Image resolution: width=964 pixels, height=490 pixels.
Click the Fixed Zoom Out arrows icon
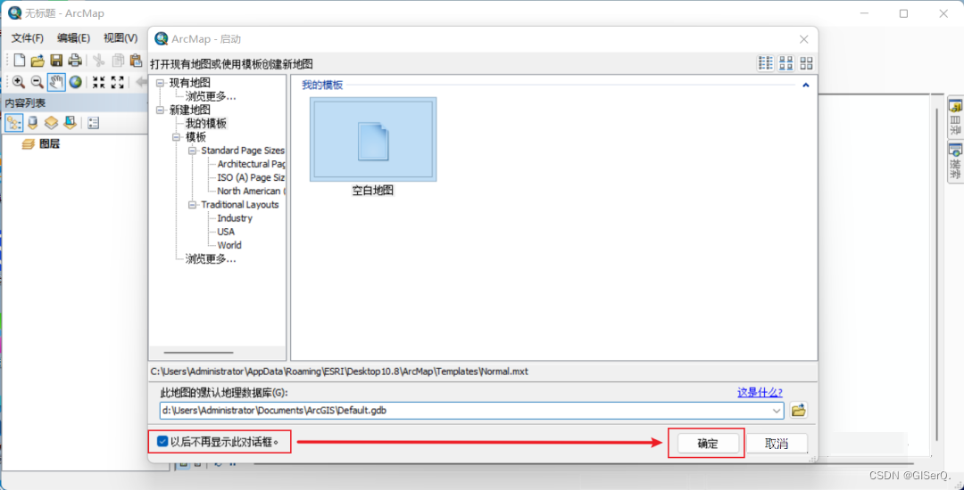118,82
